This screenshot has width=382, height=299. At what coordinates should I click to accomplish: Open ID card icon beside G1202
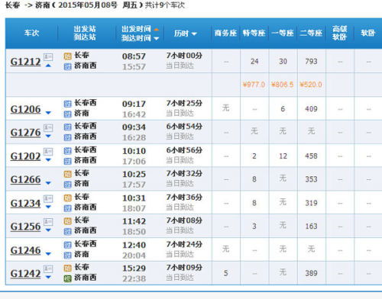click(x=48, y=152)
